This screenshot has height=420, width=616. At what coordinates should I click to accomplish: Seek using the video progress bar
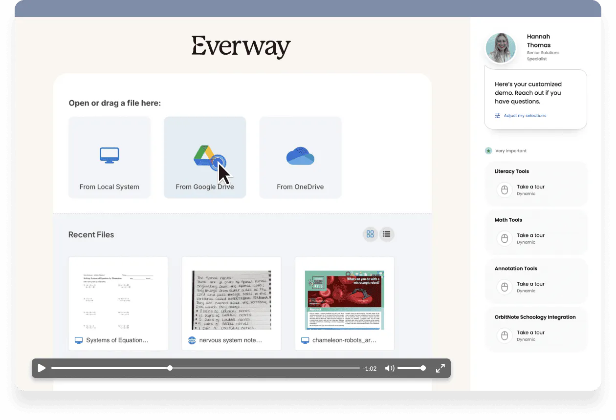tap(205, 368)
